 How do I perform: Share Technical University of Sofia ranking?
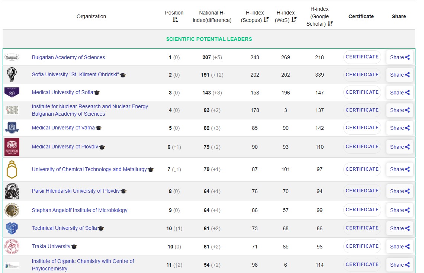[x=400, y=228]
